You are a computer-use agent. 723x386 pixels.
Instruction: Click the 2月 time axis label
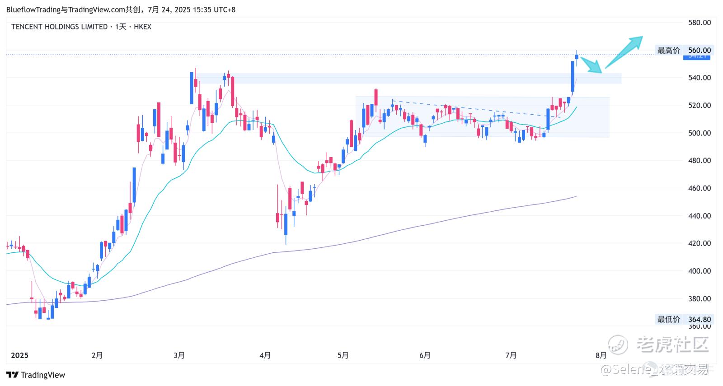pos(97,355)
